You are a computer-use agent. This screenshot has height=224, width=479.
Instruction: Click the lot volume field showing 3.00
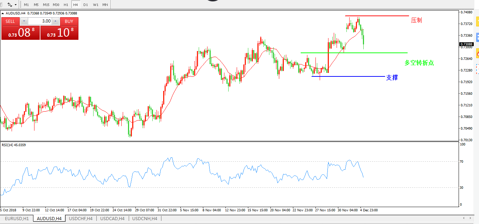point(40,21)
